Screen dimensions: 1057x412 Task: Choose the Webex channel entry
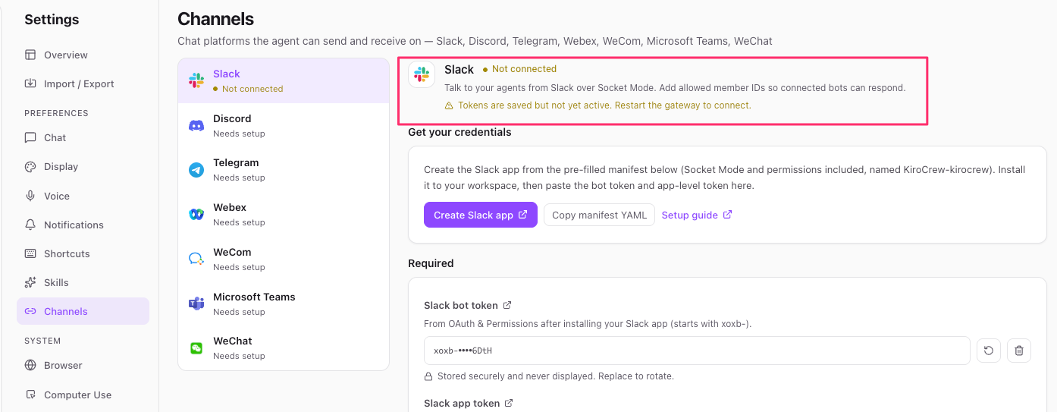coord(284,214)
